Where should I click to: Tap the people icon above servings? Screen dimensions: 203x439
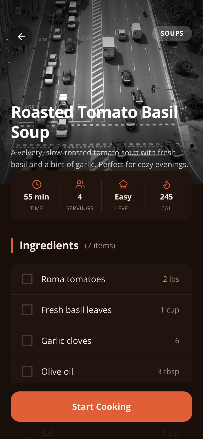80,184
